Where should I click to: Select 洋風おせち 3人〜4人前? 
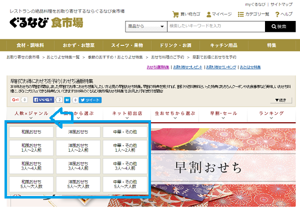point(78,166)
